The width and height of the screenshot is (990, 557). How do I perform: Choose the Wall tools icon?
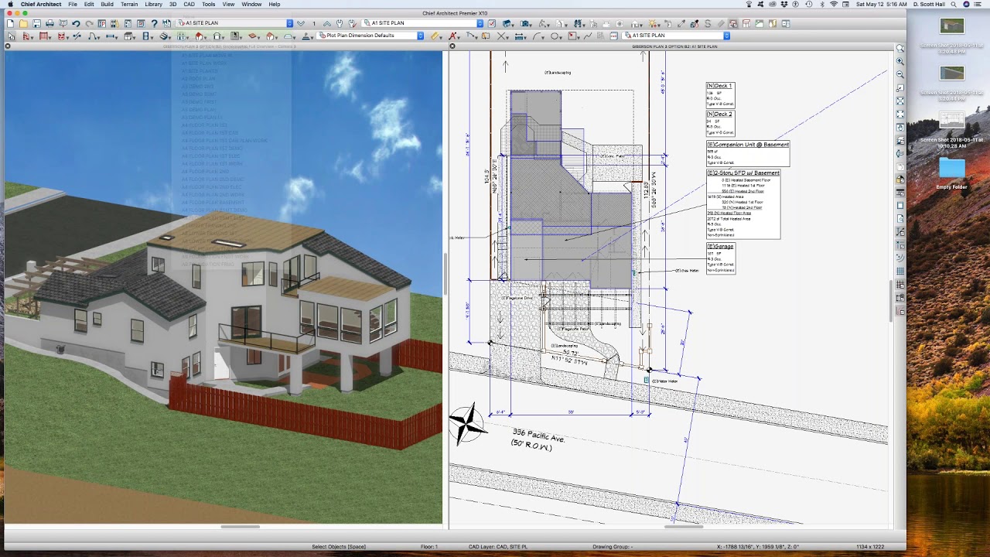26,36
